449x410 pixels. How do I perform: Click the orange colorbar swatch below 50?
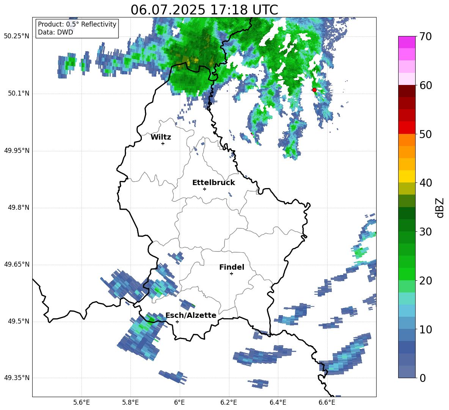tap(407, 140)
